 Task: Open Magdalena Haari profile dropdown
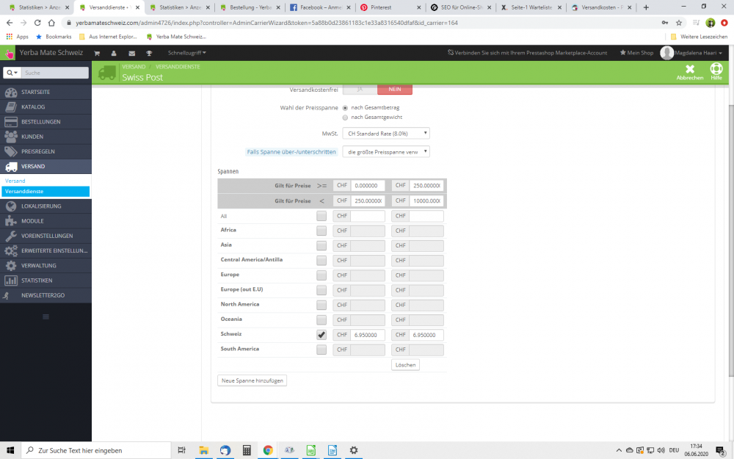tap(691, 53)
